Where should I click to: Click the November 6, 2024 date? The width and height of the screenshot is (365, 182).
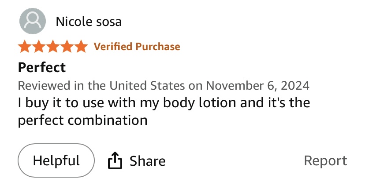257,85
